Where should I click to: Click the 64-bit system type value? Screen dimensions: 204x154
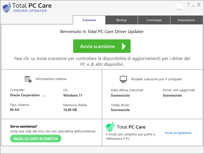15,110
